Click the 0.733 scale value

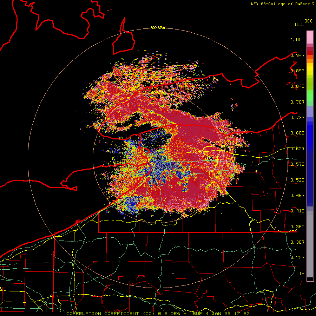tap(297, 118)
